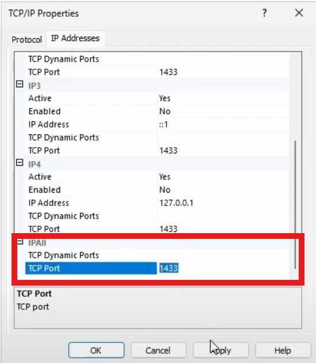This screenshot has height=363, width=316.
Task: Click the question mark help icon
Action: pyautogui.click(x=265, y=13)
